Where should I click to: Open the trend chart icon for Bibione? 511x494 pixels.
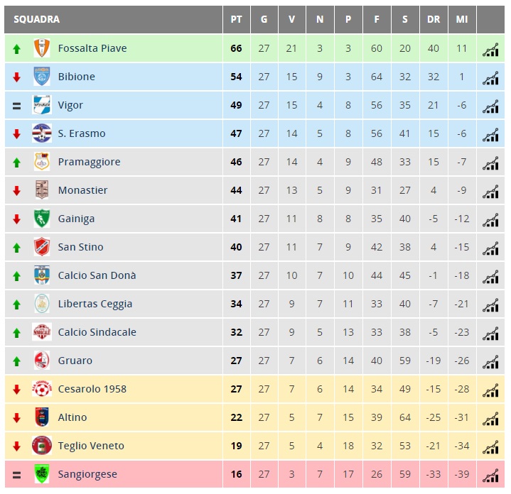coord(490,77)
